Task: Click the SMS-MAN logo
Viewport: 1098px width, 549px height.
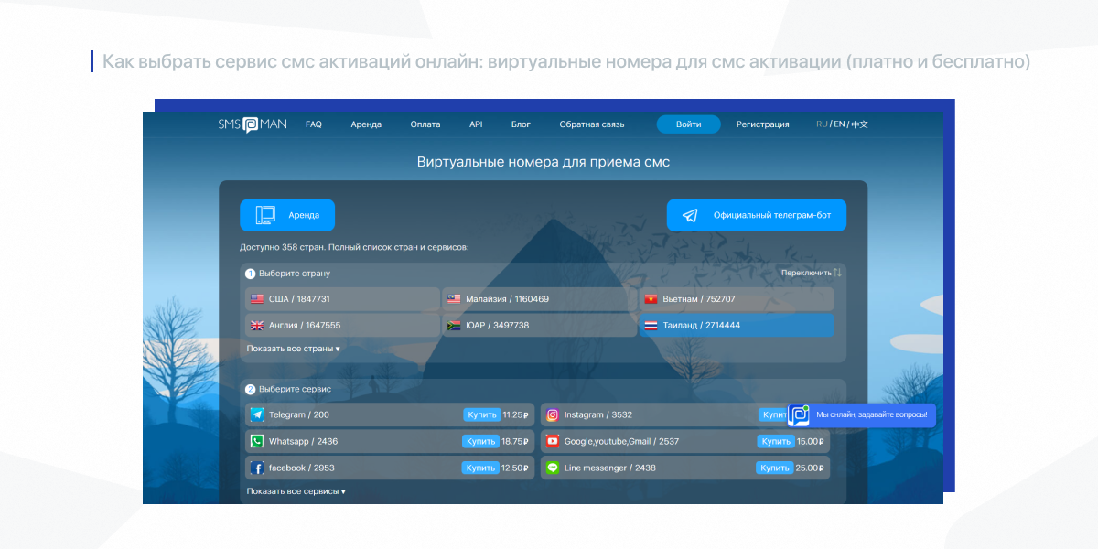Action: tap(252, 124)
